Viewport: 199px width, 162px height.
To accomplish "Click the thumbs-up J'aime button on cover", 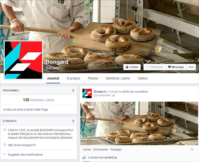I will pos(132,67).
